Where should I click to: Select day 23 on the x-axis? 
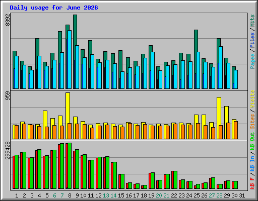point(181,195)
